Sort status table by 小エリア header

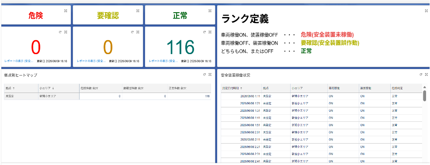(309, 88)
